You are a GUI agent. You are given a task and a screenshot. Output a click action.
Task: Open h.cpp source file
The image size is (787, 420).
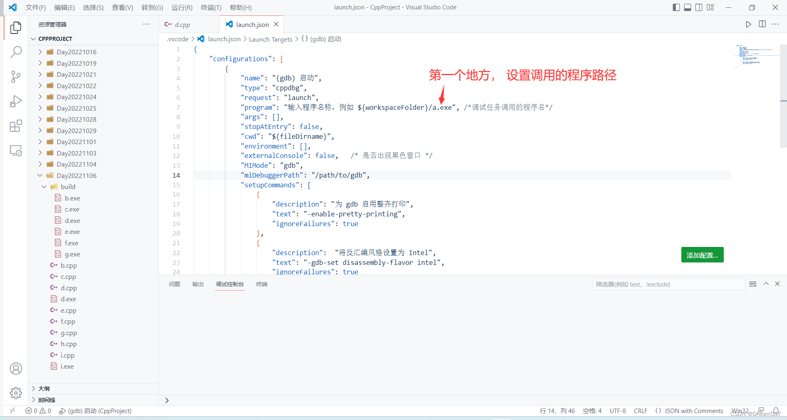coord(69,344)
